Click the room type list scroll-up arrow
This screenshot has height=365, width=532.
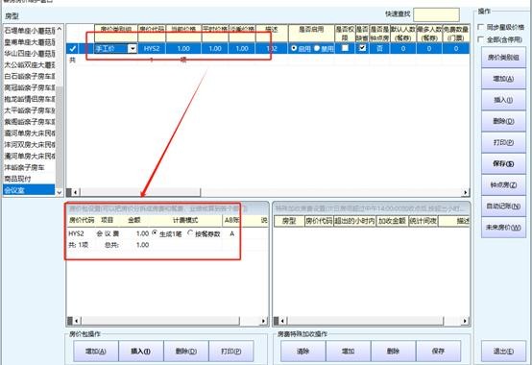(x=60, y=29)
